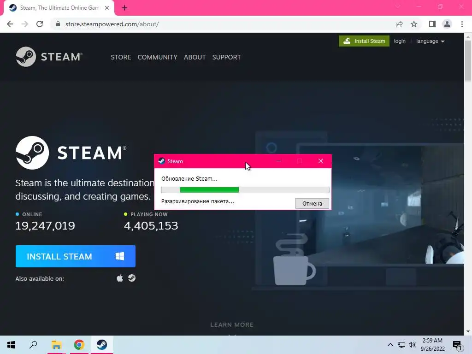Cancel the update with Отмена button
Screen dimensions: 472x354
tap(312, 203)
